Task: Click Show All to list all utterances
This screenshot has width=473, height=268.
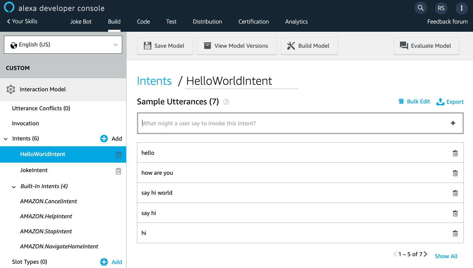Action: (x=446, y=256)
